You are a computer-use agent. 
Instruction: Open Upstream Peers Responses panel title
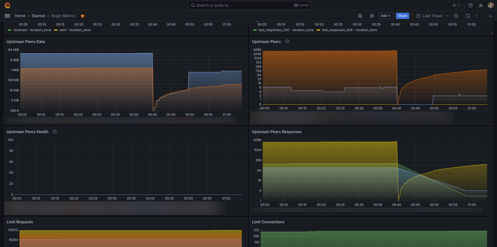click(x=277, y=132)
